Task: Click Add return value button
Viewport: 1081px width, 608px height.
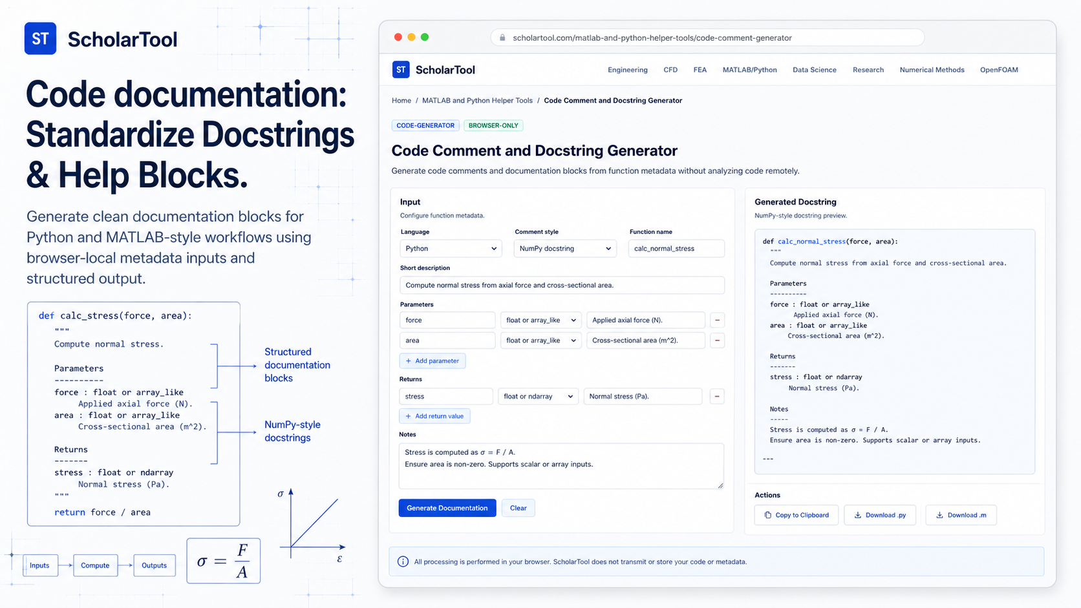Action: 434,416
